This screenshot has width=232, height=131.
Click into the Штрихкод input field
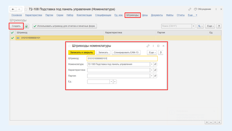point(122,58)
